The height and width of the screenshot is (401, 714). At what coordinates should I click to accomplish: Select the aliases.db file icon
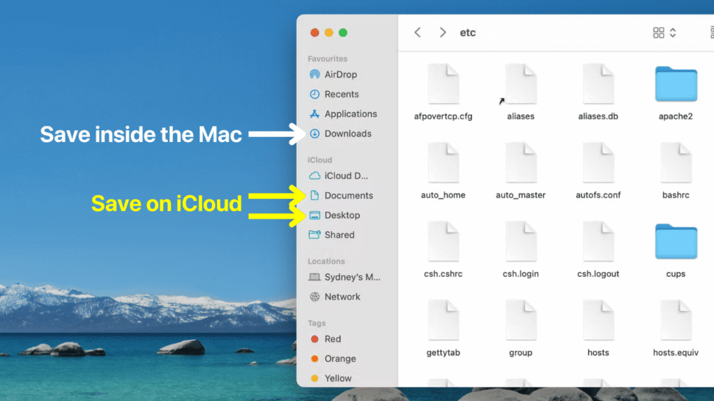(598, 84)
